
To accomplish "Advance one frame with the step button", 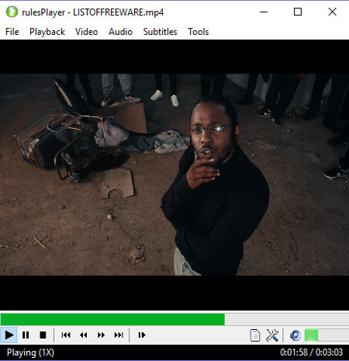I will tap(142, 335).
